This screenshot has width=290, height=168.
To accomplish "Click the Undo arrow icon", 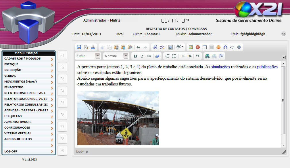I will pos(138,47).
